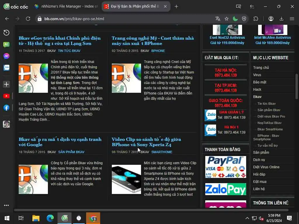Click TIN TỨC BKAV category tag
This screenshot has height=224, width=299.
[69, 51]
